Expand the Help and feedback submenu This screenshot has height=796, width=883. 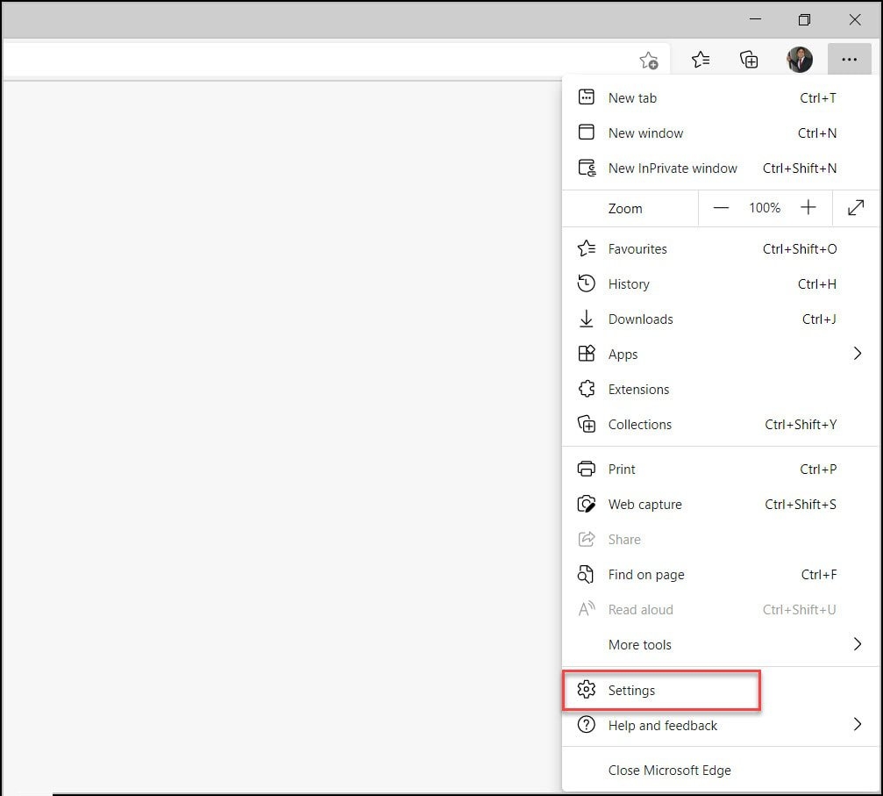[x=858, y=725]
